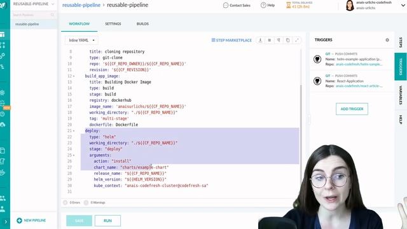407x229 pixels.
Task: Click the helm_version line in the editor
Action: click(130, 179)
